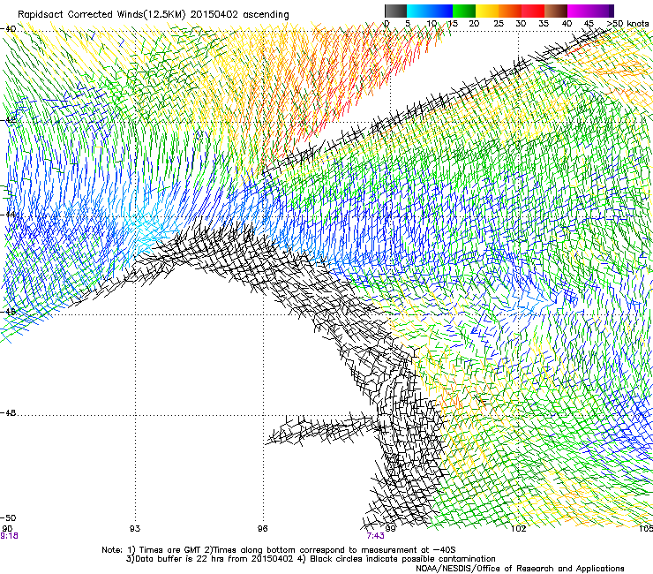
Task: Click the '102' longitude axis label
Action: 518,529
